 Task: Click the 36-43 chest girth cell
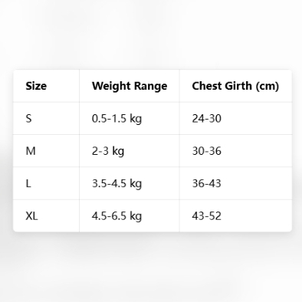tap(235, 183)
